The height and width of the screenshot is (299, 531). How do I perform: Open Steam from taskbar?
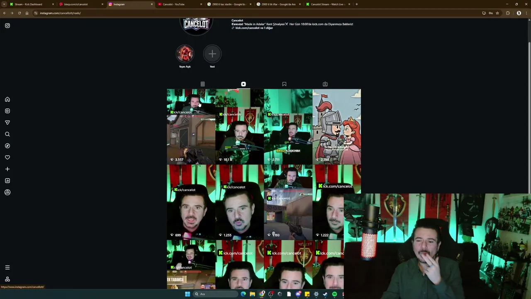(325, 294)
